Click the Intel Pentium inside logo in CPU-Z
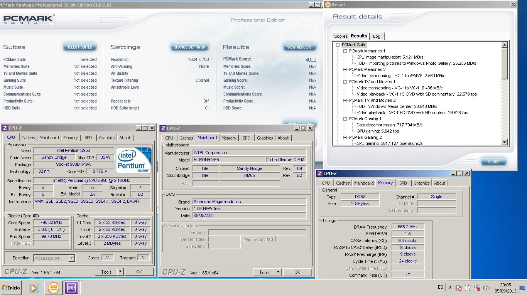The height and width of the screenshot is (296, 527). [133, 160]
